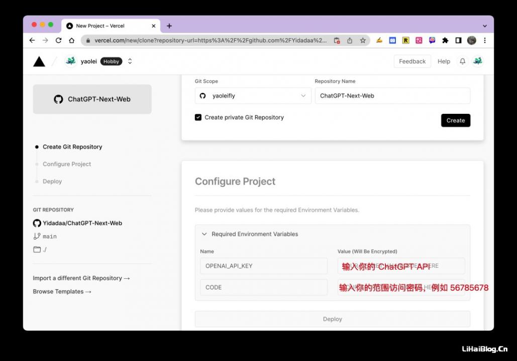Open the Browse Templates link

coord(62,292)
